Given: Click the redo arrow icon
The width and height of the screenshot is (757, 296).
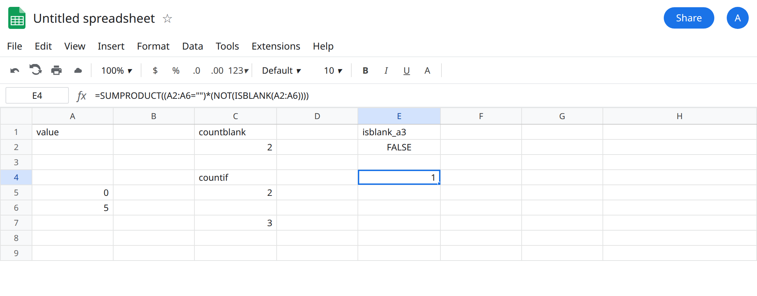Looking at the screenshot, I should (35, 70).
